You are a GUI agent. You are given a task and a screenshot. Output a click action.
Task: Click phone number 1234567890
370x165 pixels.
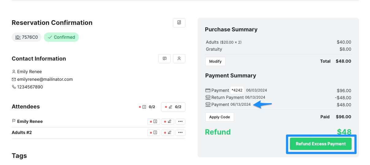pyautogui.click(x=30, y=87)
